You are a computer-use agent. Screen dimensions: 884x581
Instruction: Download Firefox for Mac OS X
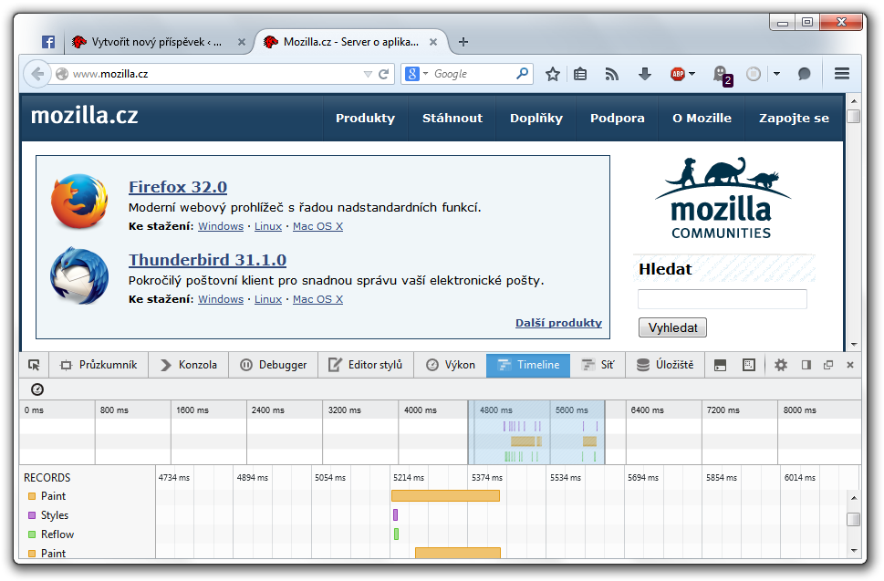[x=317, y=226]
